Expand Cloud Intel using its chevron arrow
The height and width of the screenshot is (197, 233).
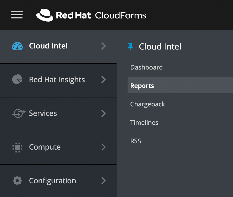tap(104, 46)
